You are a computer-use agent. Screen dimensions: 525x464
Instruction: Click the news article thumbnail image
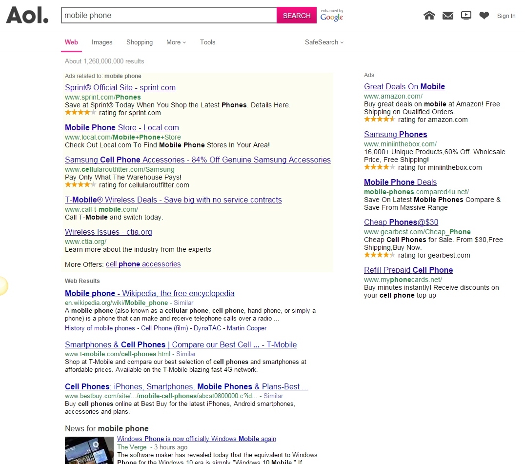[89, 450]
